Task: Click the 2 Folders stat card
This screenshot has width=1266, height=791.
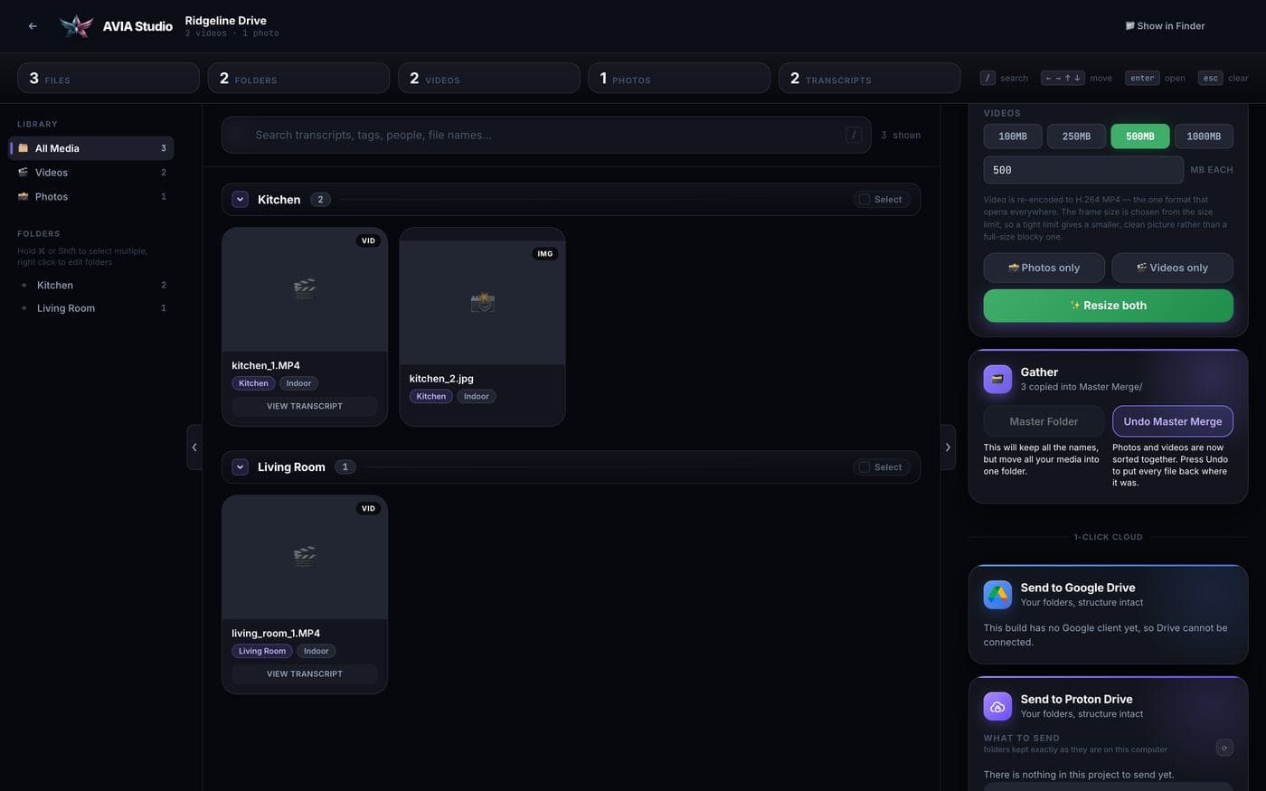Action: tap(298, 79)
